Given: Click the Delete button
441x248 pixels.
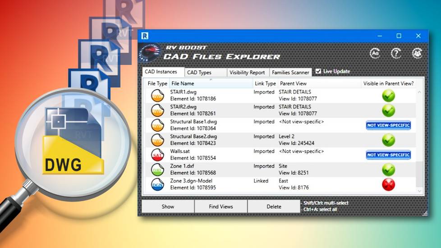Looking at the screenshot, I should point(274,207).
